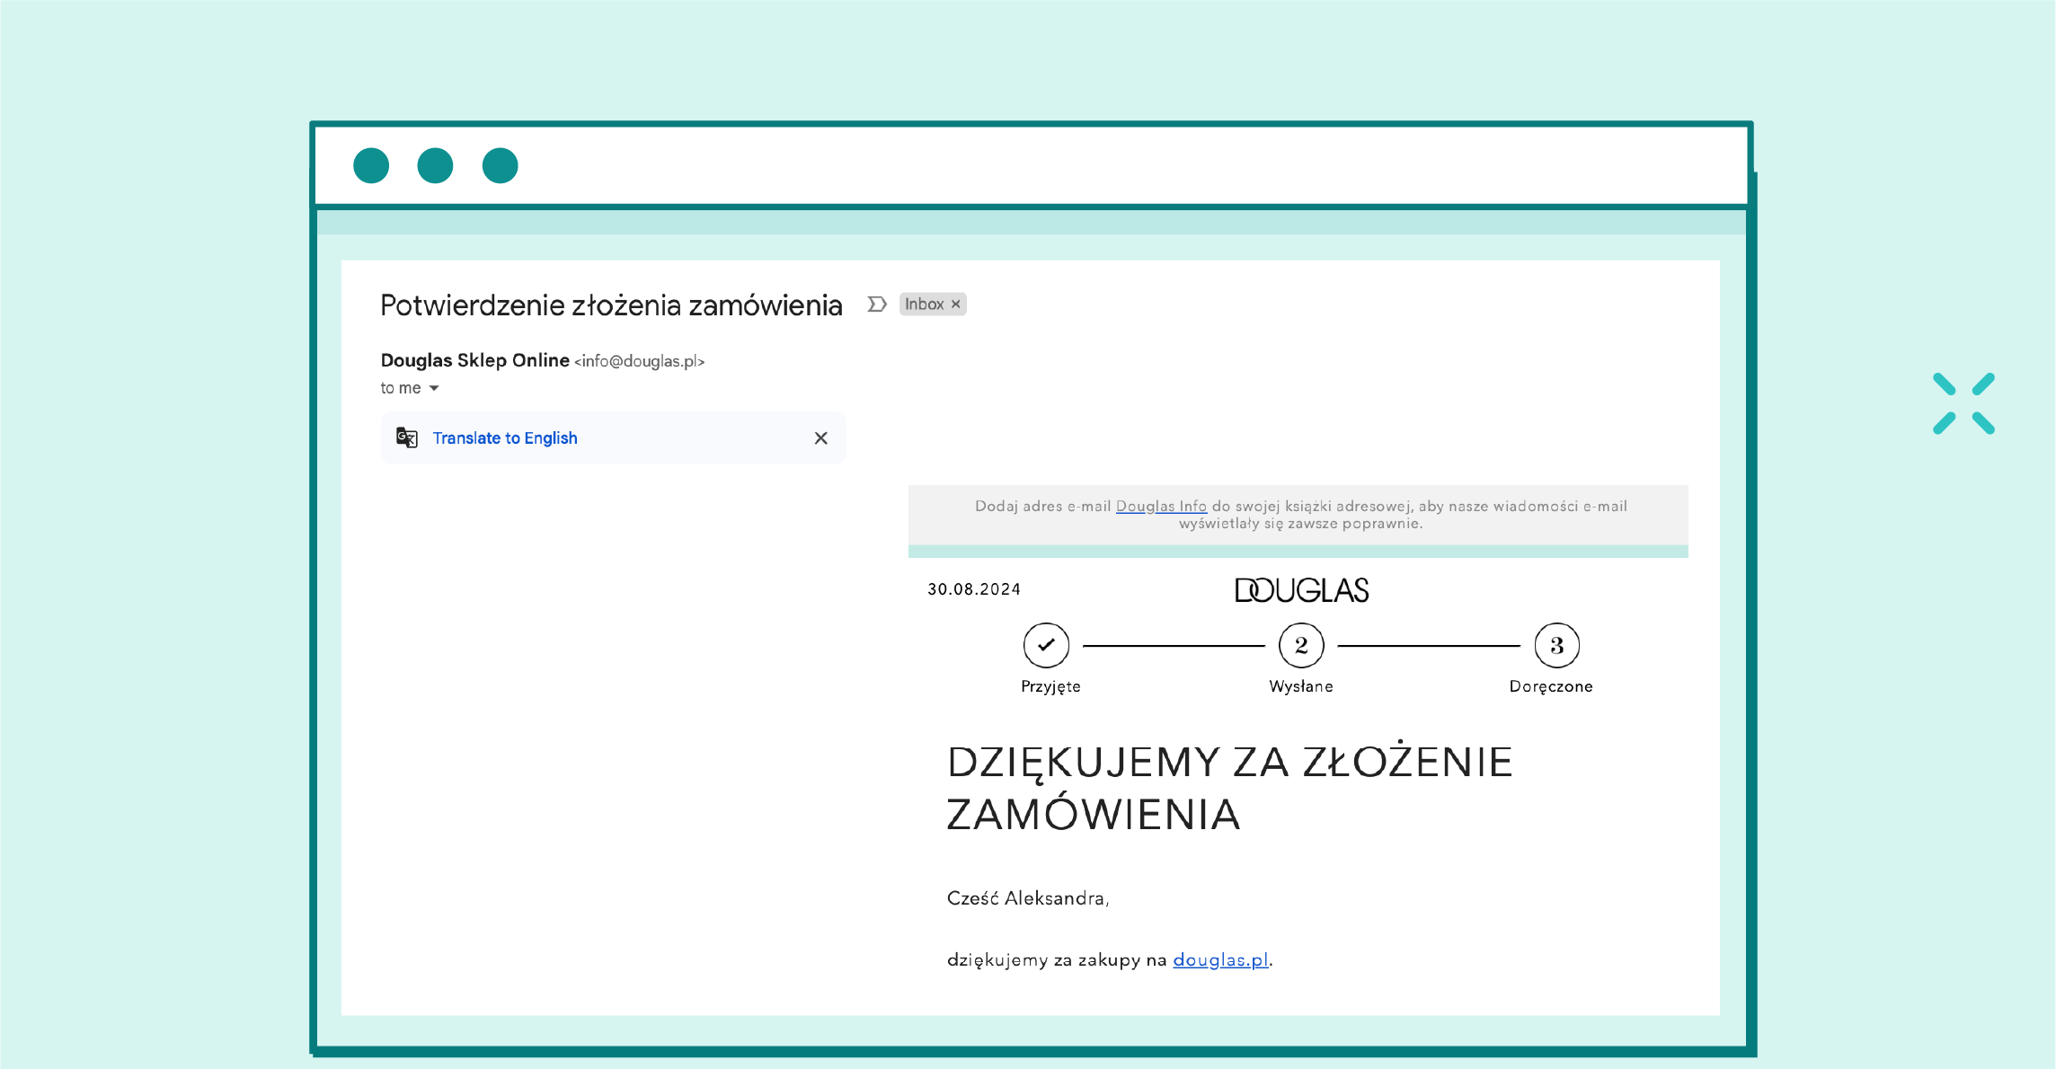This screenshot has width=2056, height=1069.
Task: Click the Translate to English link
Action: point(505,438)
